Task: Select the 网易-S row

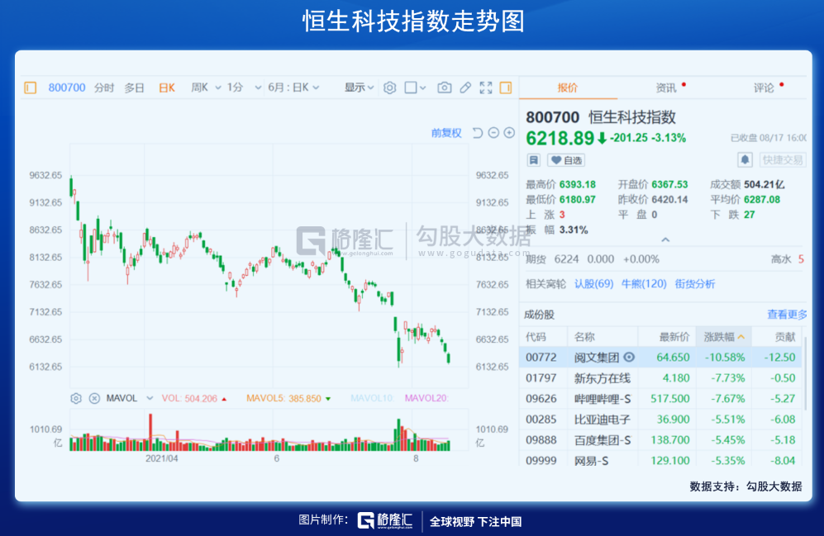Action: [x=660, y=460]
